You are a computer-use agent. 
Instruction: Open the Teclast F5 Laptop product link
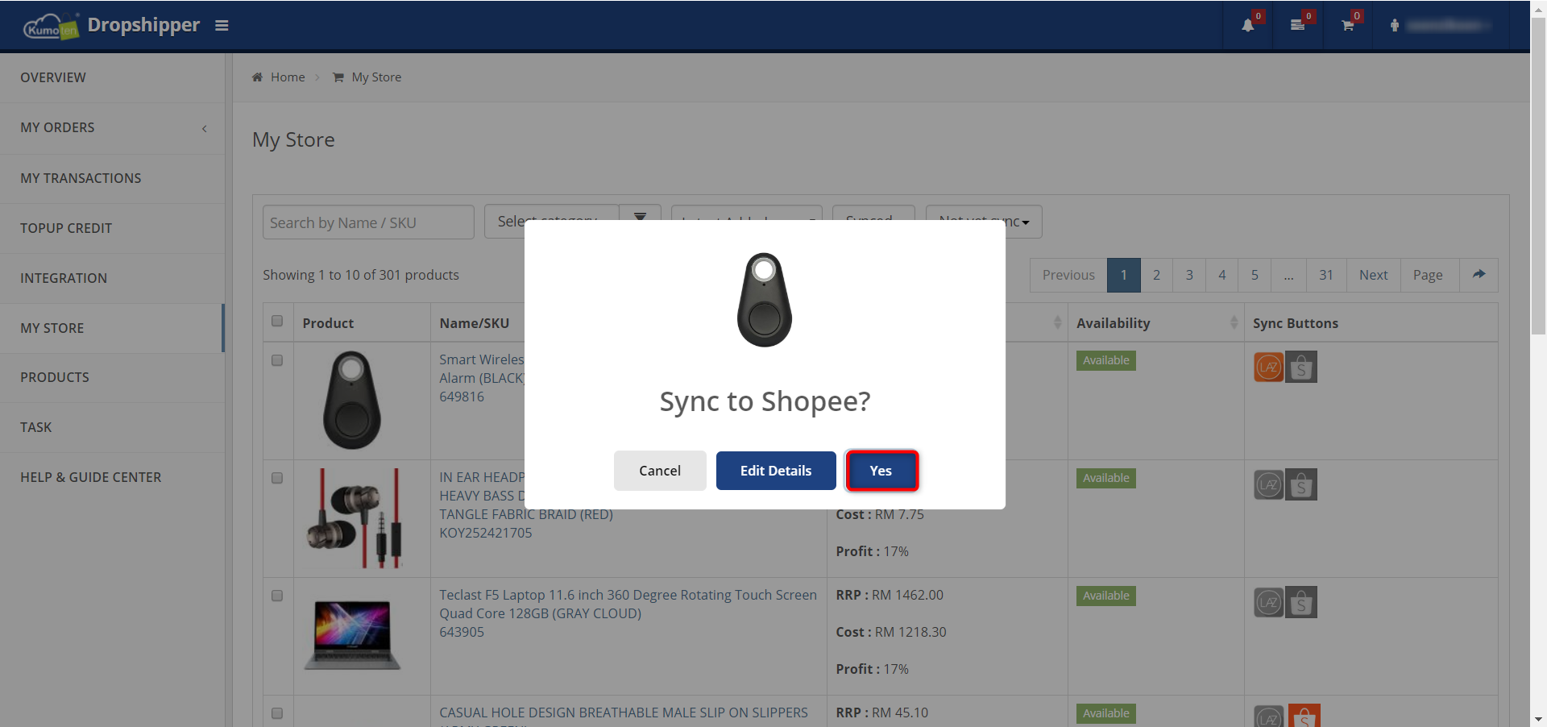[628, 604]
